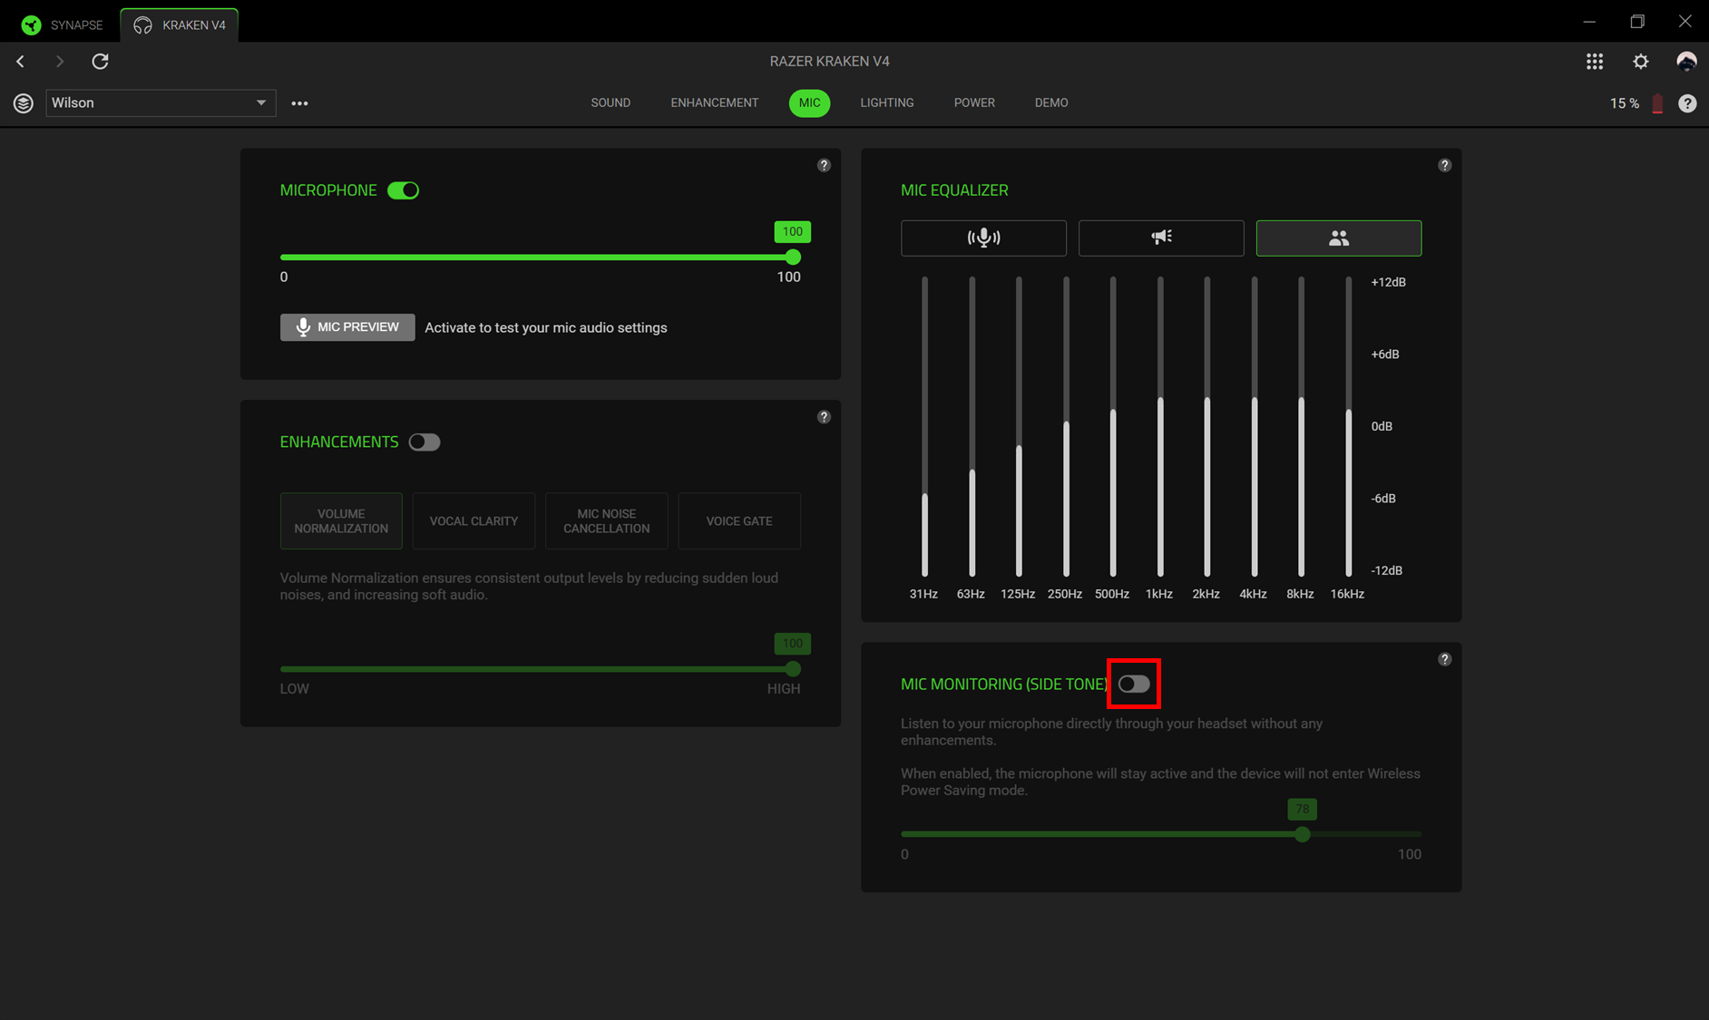Select the megaphone equalizer preset
The height and width of the screenshot is (1020, 1709).
tap(1160, 238)
